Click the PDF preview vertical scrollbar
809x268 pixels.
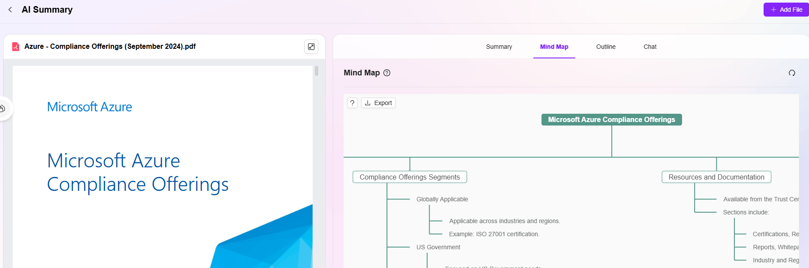tap(317, 71)
